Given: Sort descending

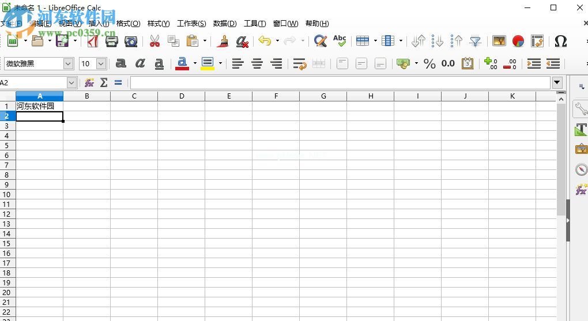Looking at the screenshot, I should coord(457,41).
